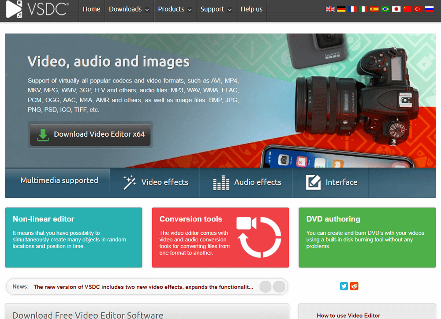Expand the Products dropdown menu
Image resolution: width=441 pixels, height=319 pixels.
point(175,9)
